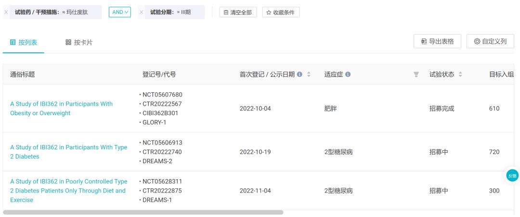The width and height of the screenshot is (520, 217).
Task: Open 自定义列 column settings
Action: click(x=490, y=41)
